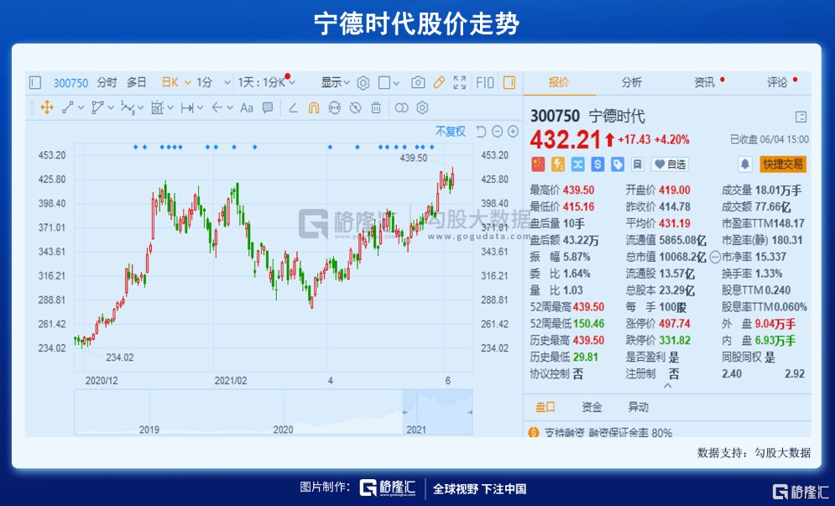835x506 pixels.
Task: Click the sync drawings icon
Action: coord(335,108)
